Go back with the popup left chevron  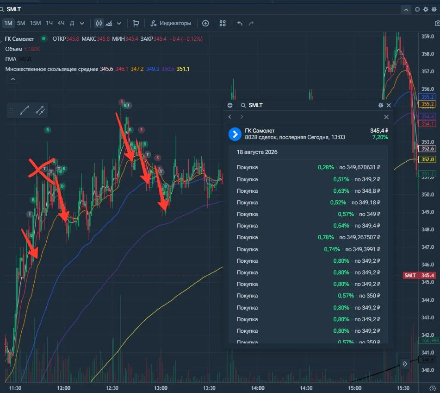(x=229, y=117)
